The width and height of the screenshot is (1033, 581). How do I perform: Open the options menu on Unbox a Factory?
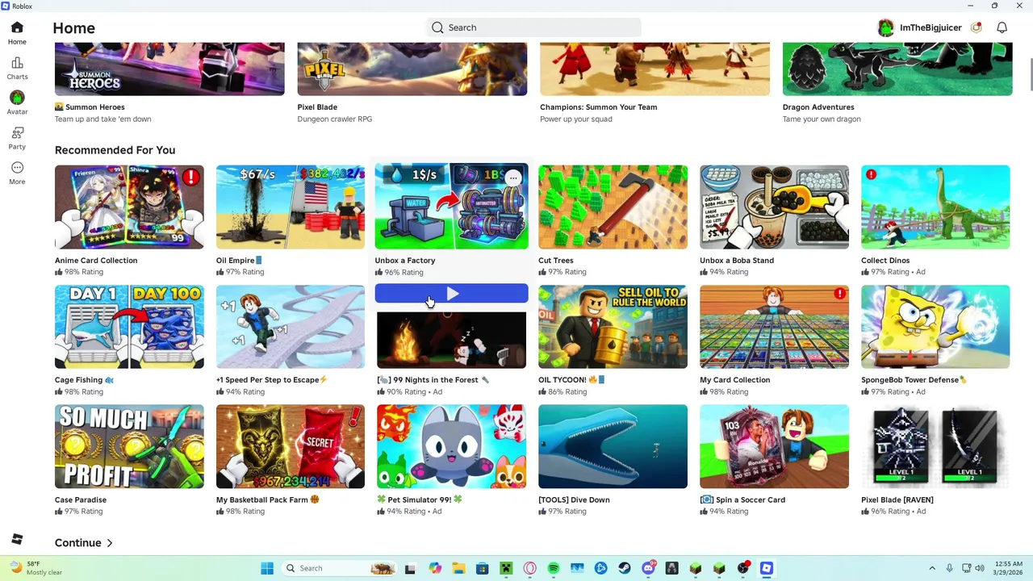[513, 178]
